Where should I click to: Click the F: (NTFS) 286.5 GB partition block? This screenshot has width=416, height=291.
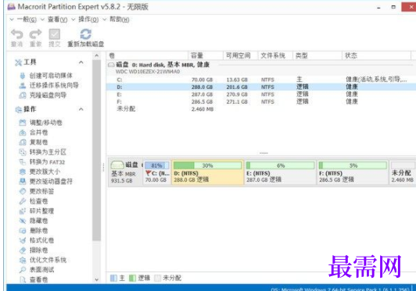pyautogui.click(x=353, y=172)
